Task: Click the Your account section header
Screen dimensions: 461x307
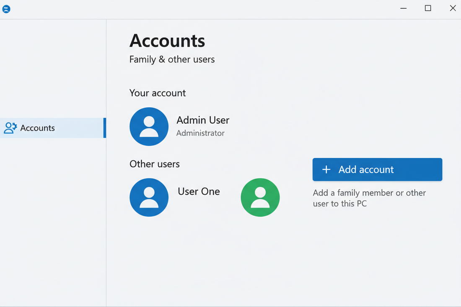Action: click(157, 93)
